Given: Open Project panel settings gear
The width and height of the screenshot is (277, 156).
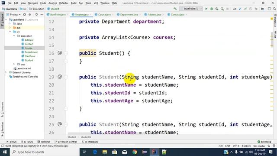Looking at the screenshot, I should tap(36, 14).
